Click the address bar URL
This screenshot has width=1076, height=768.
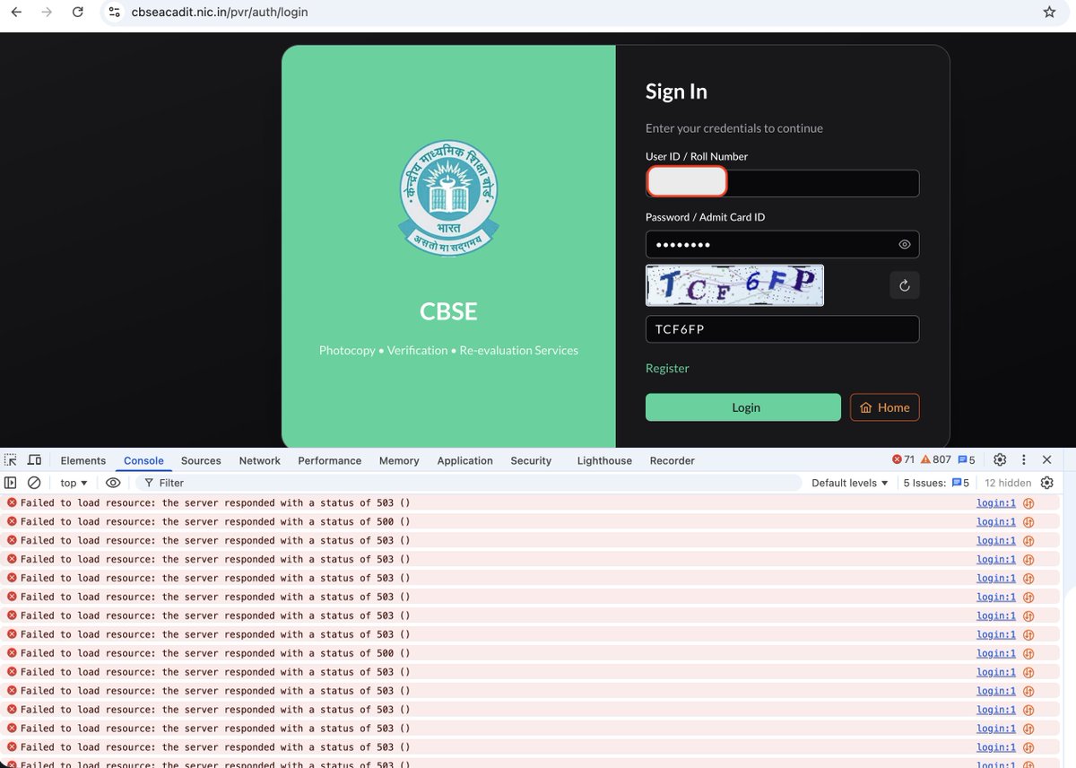(x=219, y=13)
